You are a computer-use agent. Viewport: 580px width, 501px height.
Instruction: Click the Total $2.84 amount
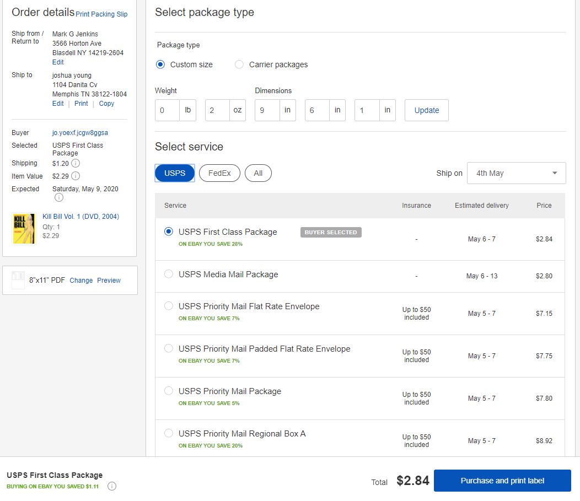pyautogui.click(x=413, y=481)
